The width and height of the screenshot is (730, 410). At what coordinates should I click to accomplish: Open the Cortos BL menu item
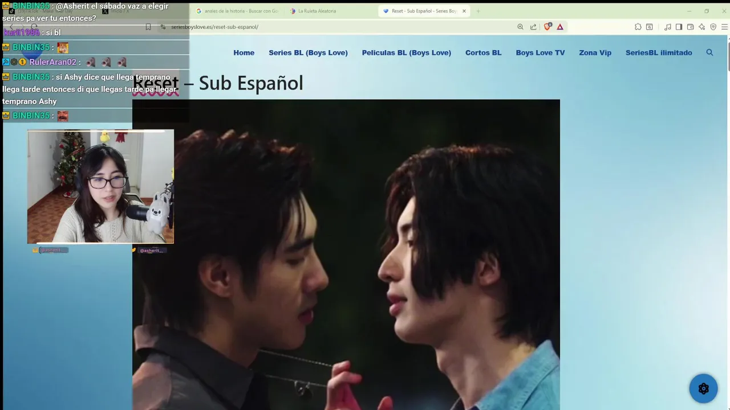pos(484,52)
